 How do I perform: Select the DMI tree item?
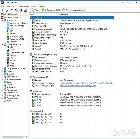[10, 28]
